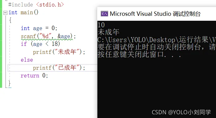Click the '10' input line in console
This screenshot has height=118, width=216.
click(101, 25)
